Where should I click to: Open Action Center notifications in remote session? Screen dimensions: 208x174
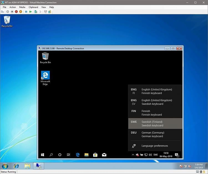coord(177,155)
